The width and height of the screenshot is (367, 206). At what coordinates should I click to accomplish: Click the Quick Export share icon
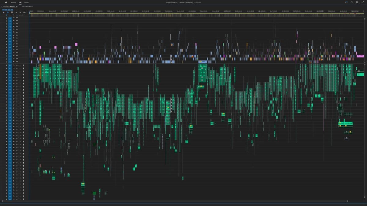[x=352, y=2]
